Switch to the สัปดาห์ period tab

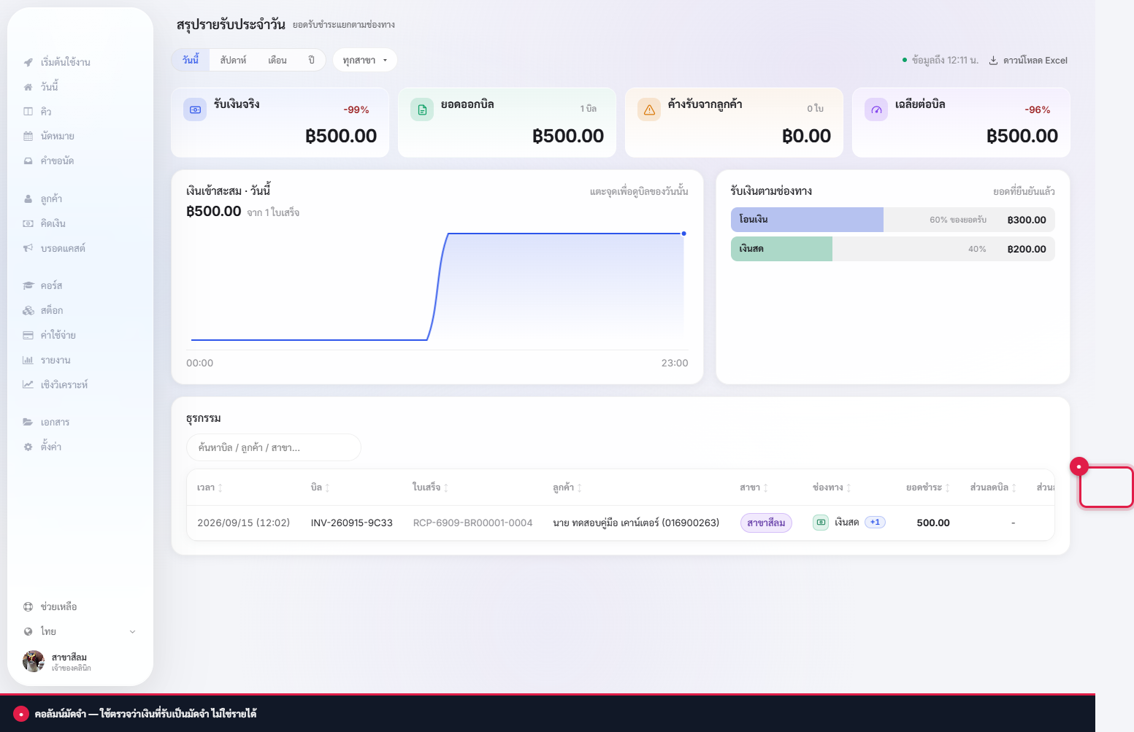(233, 61)
